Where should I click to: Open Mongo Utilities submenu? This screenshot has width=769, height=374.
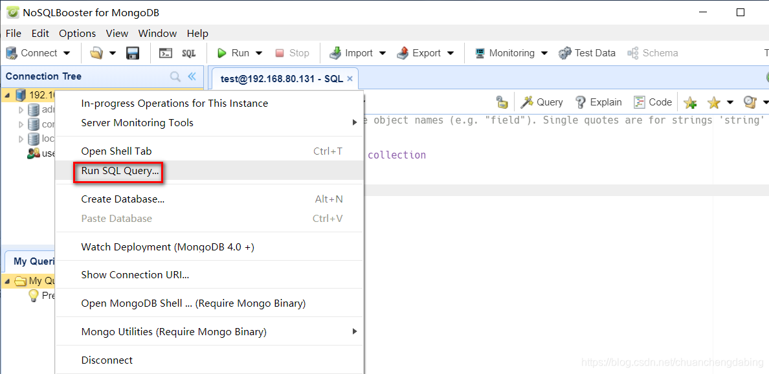[x=210, y=332]
